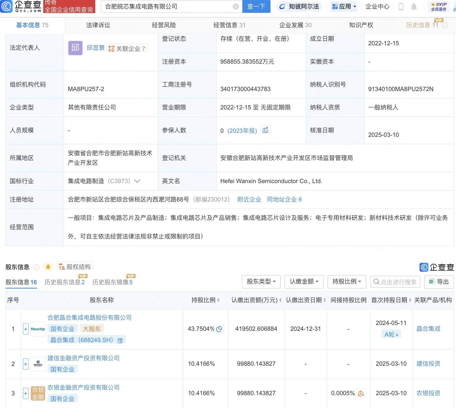This screenshot has width=456, height=408.
Task: Open the 认缴金额 filter dropdown
Action: tap(304, 281)
